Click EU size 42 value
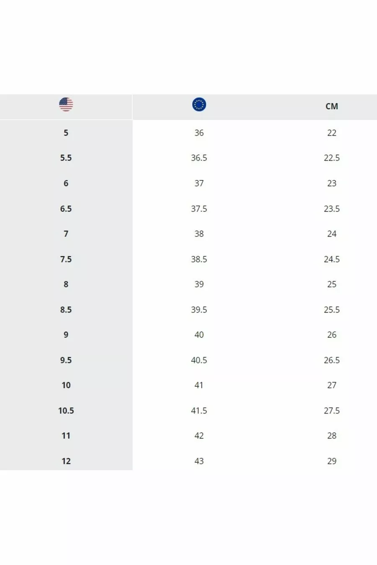The width and height of the screenshot is (377, 565). [x=199, y=436]
